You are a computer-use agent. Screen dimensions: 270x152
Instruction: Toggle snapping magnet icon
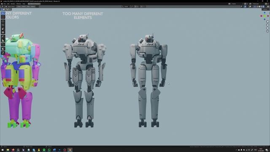[x=136, y=7]
